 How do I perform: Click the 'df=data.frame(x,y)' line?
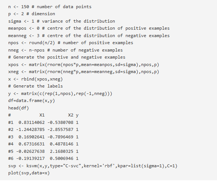click(32, 101)
